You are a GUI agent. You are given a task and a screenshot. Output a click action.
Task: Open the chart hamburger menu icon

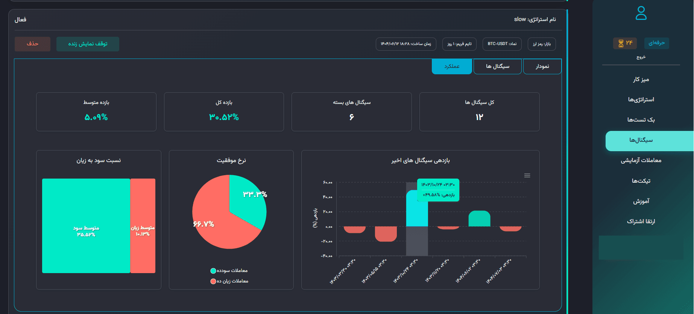point(527,176)
